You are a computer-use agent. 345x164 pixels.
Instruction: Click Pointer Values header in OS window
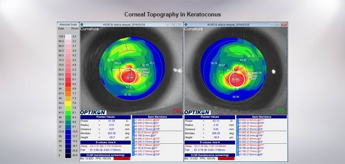click(210, 117)
